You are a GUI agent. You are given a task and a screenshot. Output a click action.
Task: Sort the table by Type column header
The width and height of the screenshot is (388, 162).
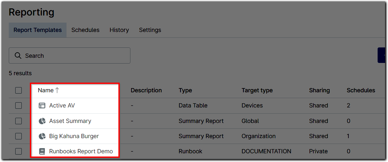[185, 90]
